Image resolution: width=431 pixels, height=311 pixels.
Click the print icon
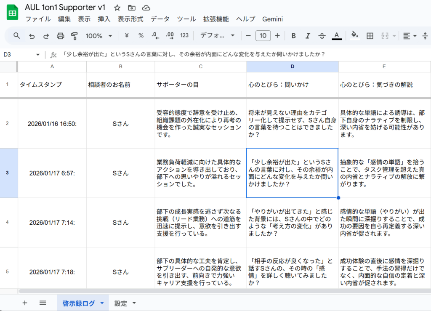(x=60, y=36)
